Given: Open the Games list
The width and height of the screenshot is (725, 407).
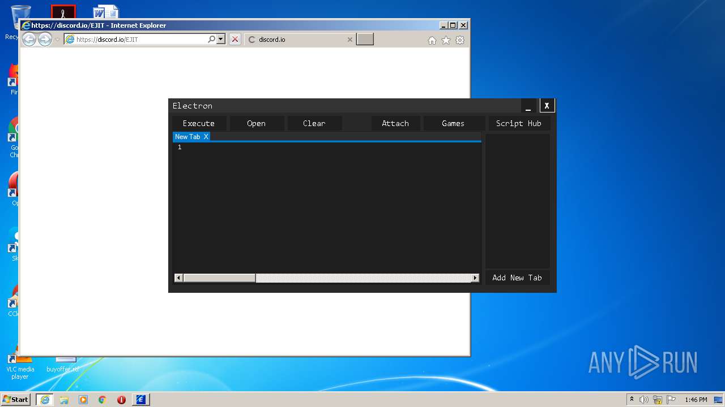Looking at the screenshot, I should point(453,123).
